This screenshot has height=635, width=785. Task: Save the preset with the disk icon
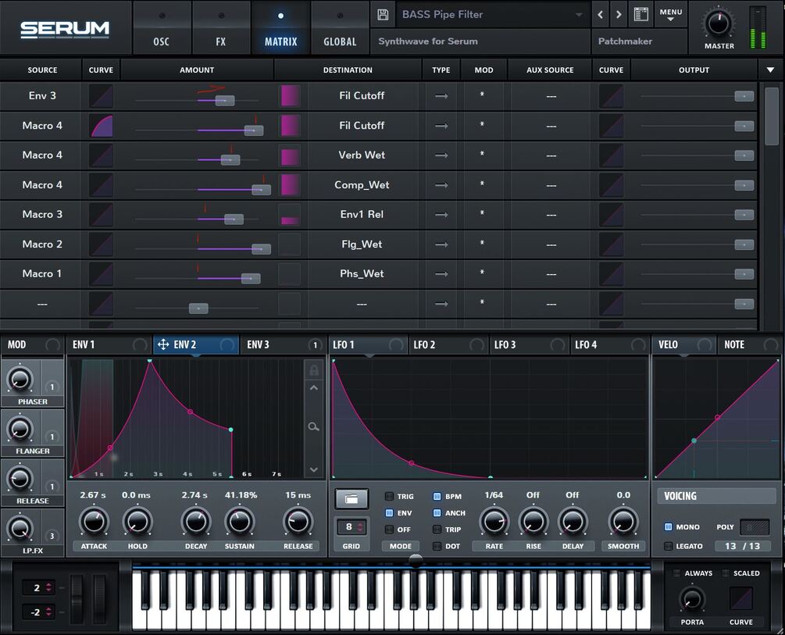tap(383, 14)
